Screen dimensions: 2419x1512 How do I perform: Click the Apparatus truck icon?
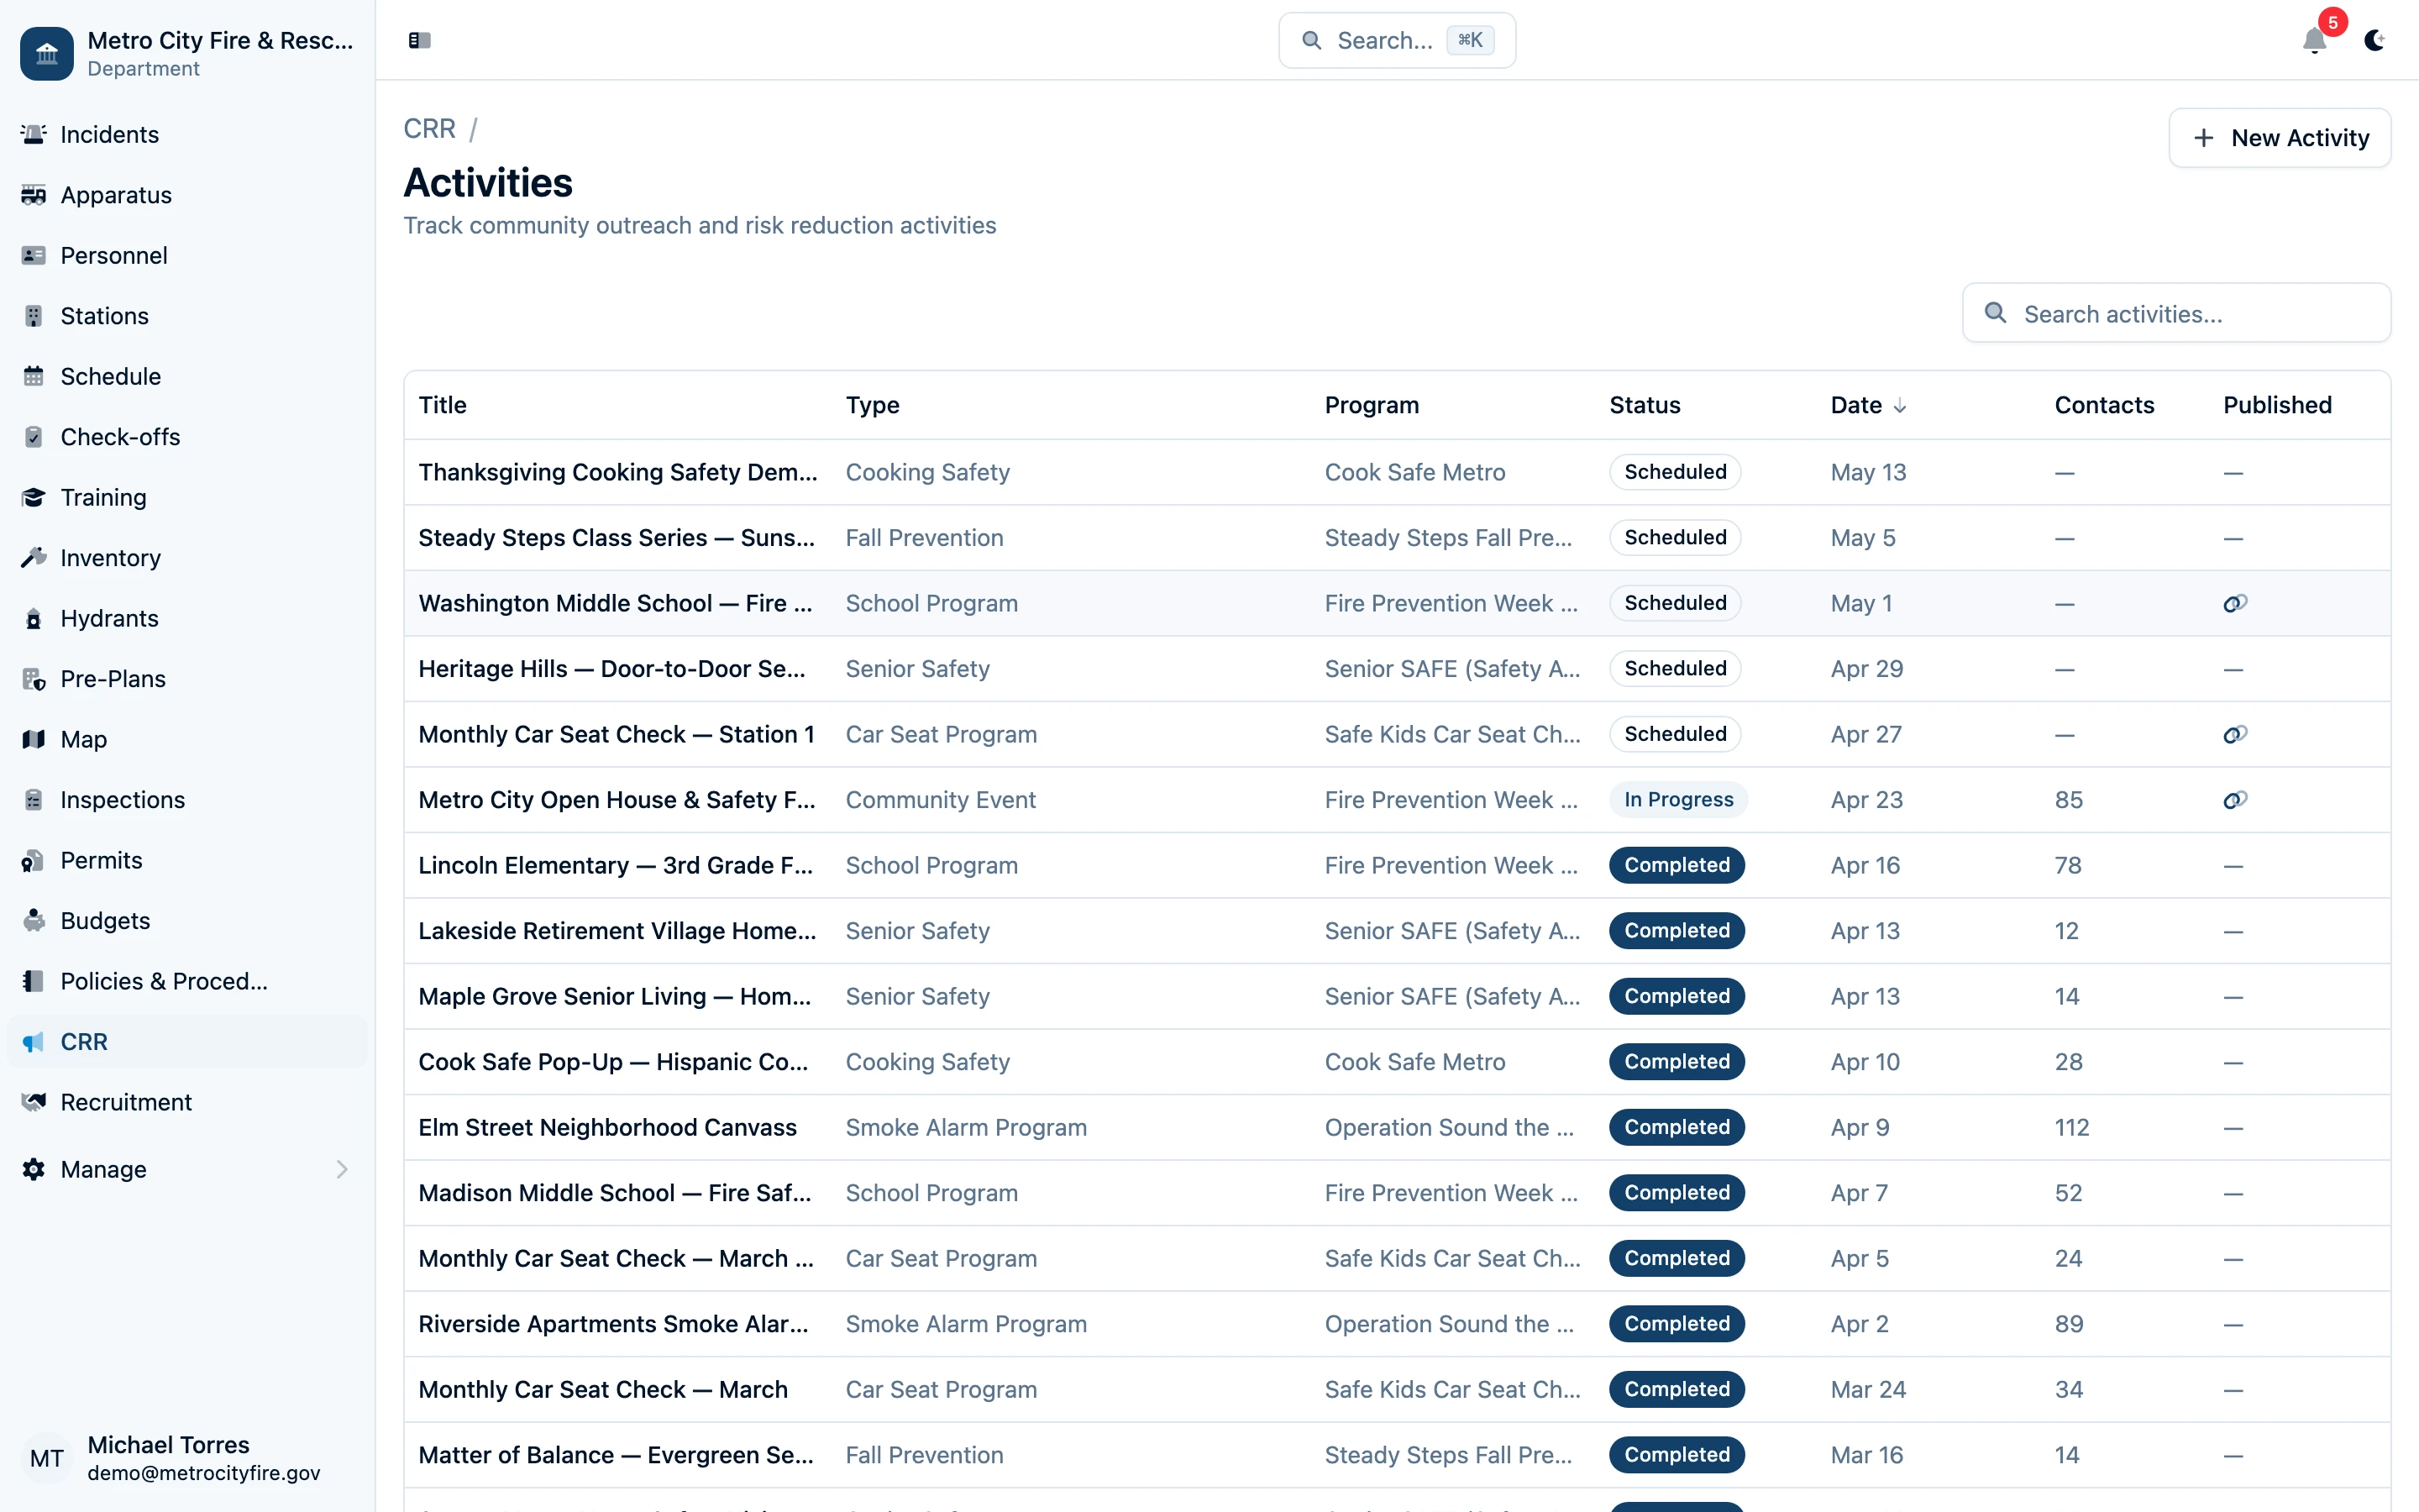click(34, 195)
